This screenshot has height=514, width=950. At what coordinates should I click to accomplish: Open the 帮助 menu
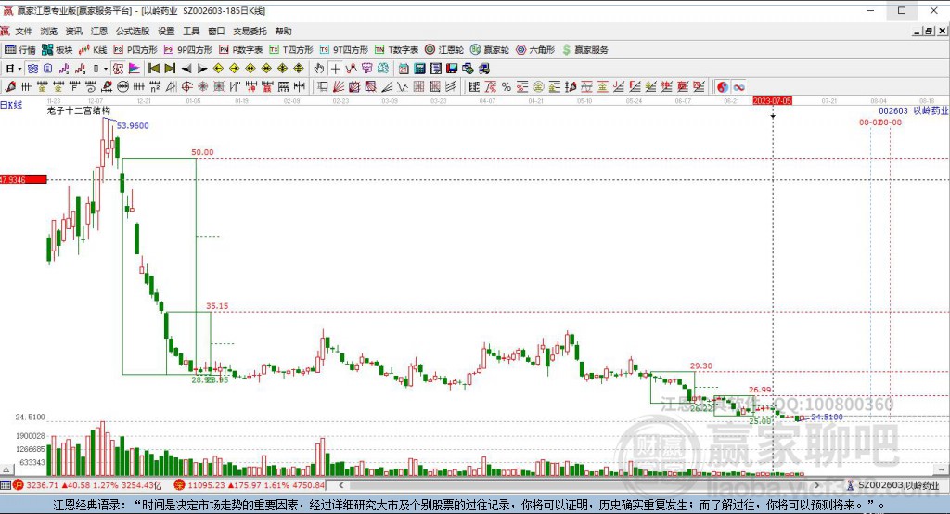tap(283, 31)
